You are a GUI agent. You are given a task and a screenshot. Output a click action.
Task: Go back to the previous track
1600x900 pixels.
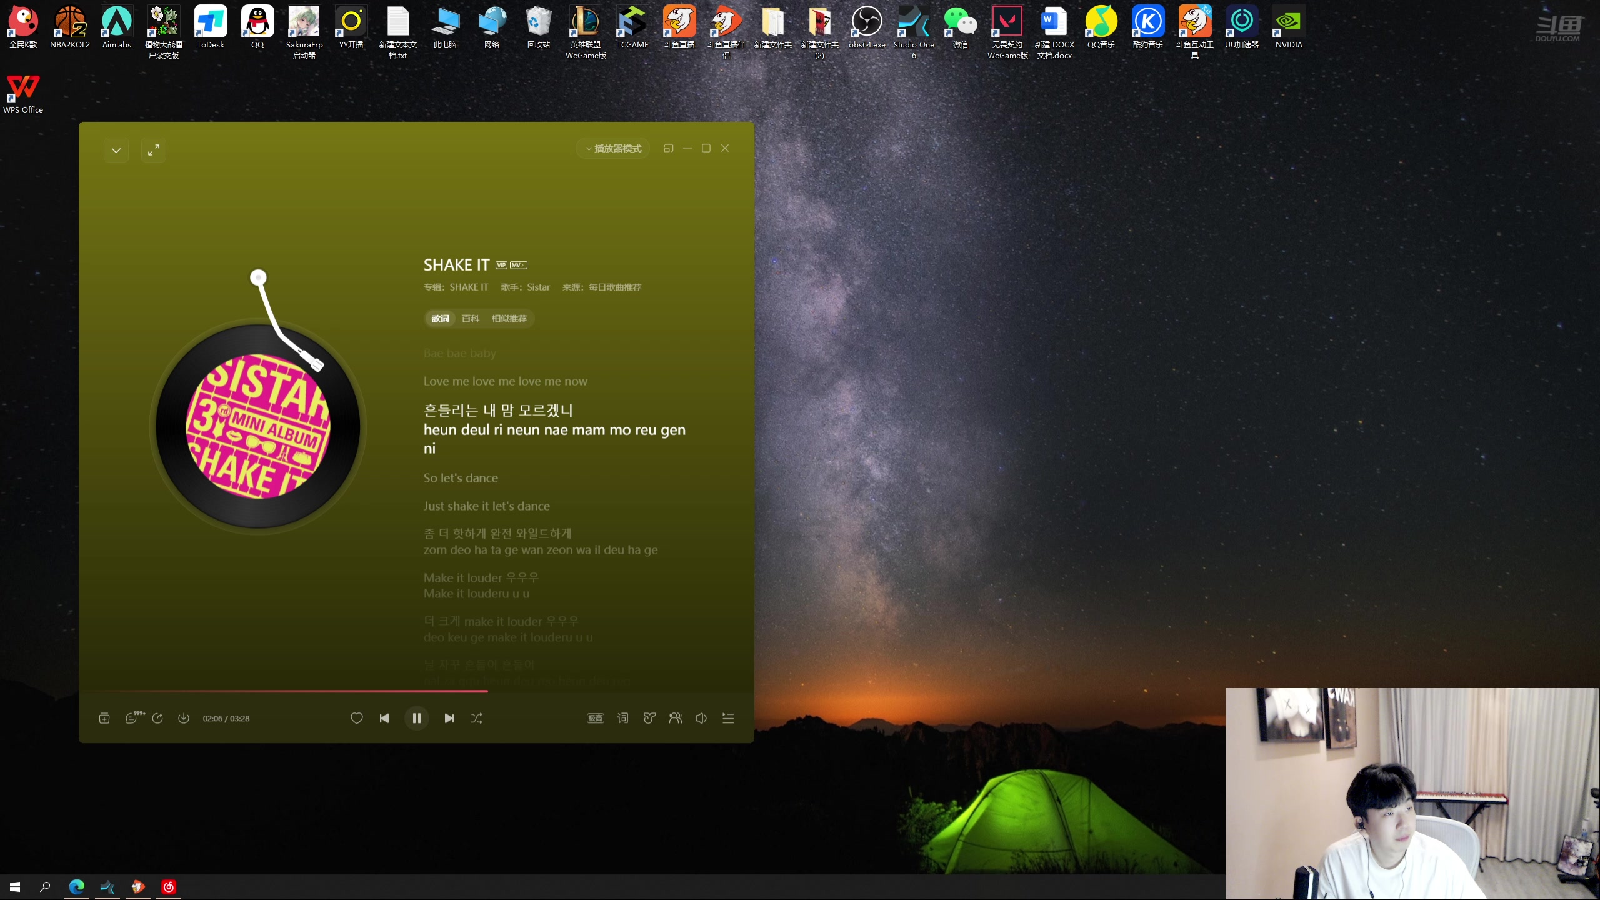click(x=384, y=718)
